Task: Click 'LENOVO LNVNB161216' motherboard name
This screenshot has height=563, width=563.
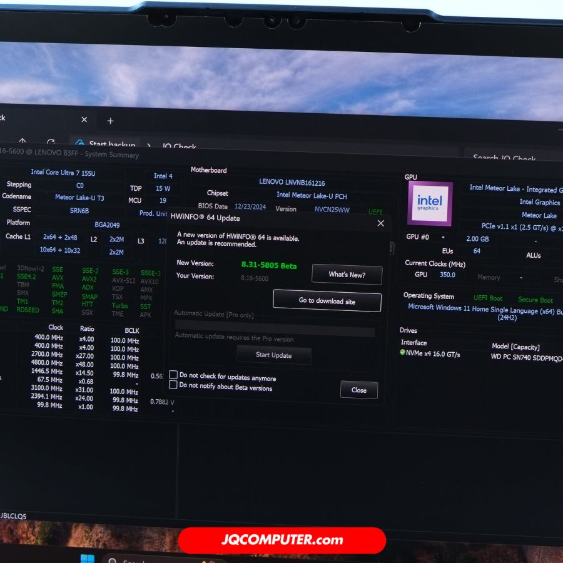Action: coord(292,183)
